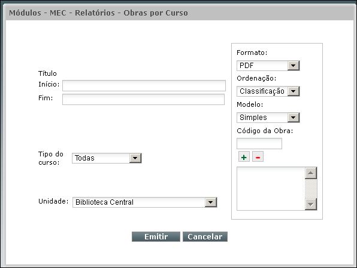
Task: Select the Classificação ordering combo box
Action: click(x=268, y=91)
